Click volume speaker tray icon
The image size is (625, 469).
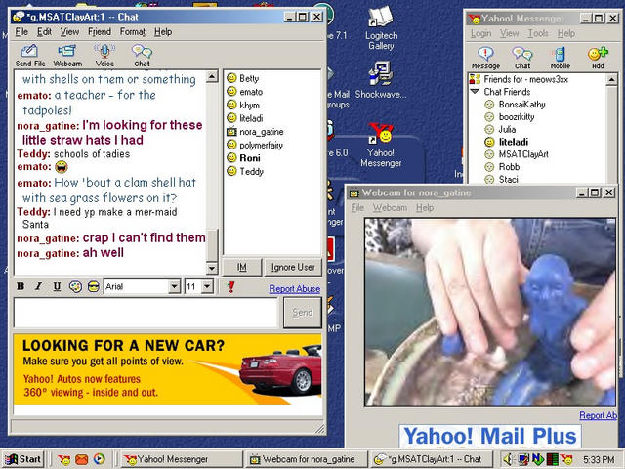click(x=508, y=459)
